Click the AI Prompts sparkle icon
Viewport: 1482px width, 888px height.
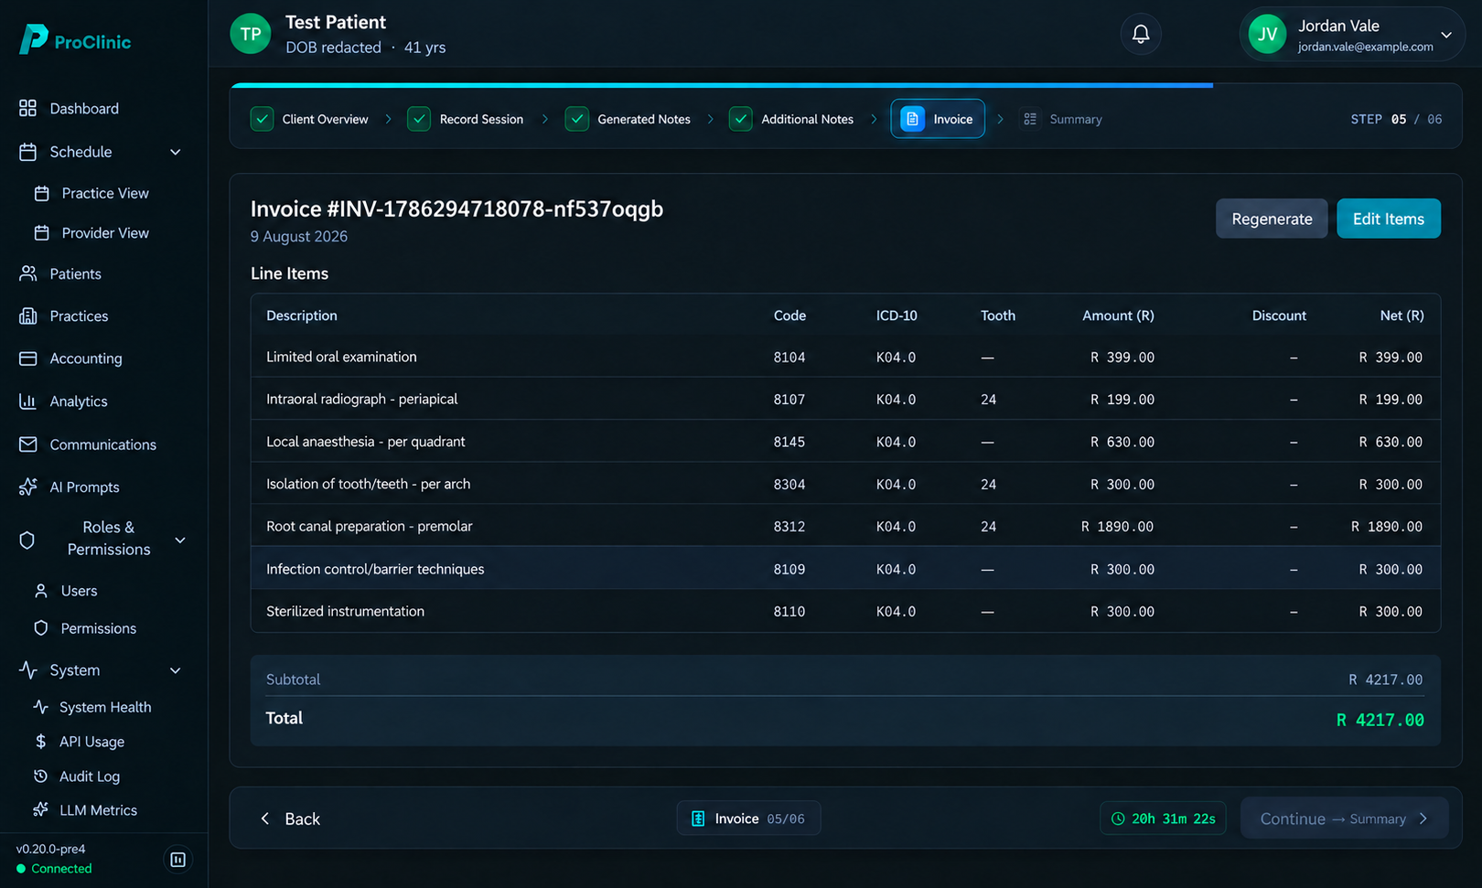pos(28,487)
